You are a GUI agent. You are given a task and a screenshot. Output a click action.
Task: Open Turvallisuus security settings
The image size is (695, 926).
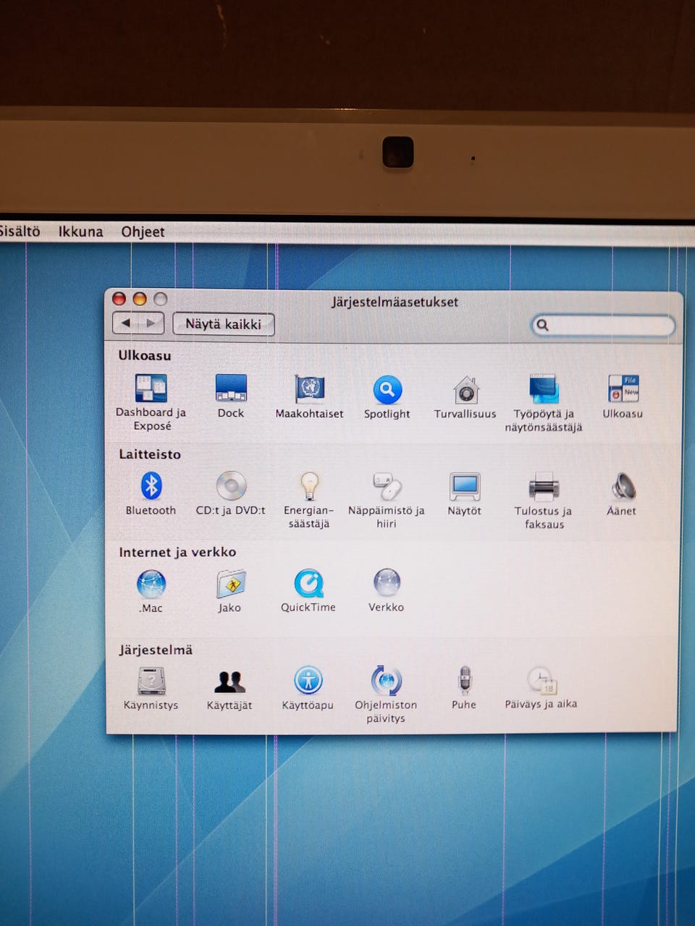pos(466,391)
